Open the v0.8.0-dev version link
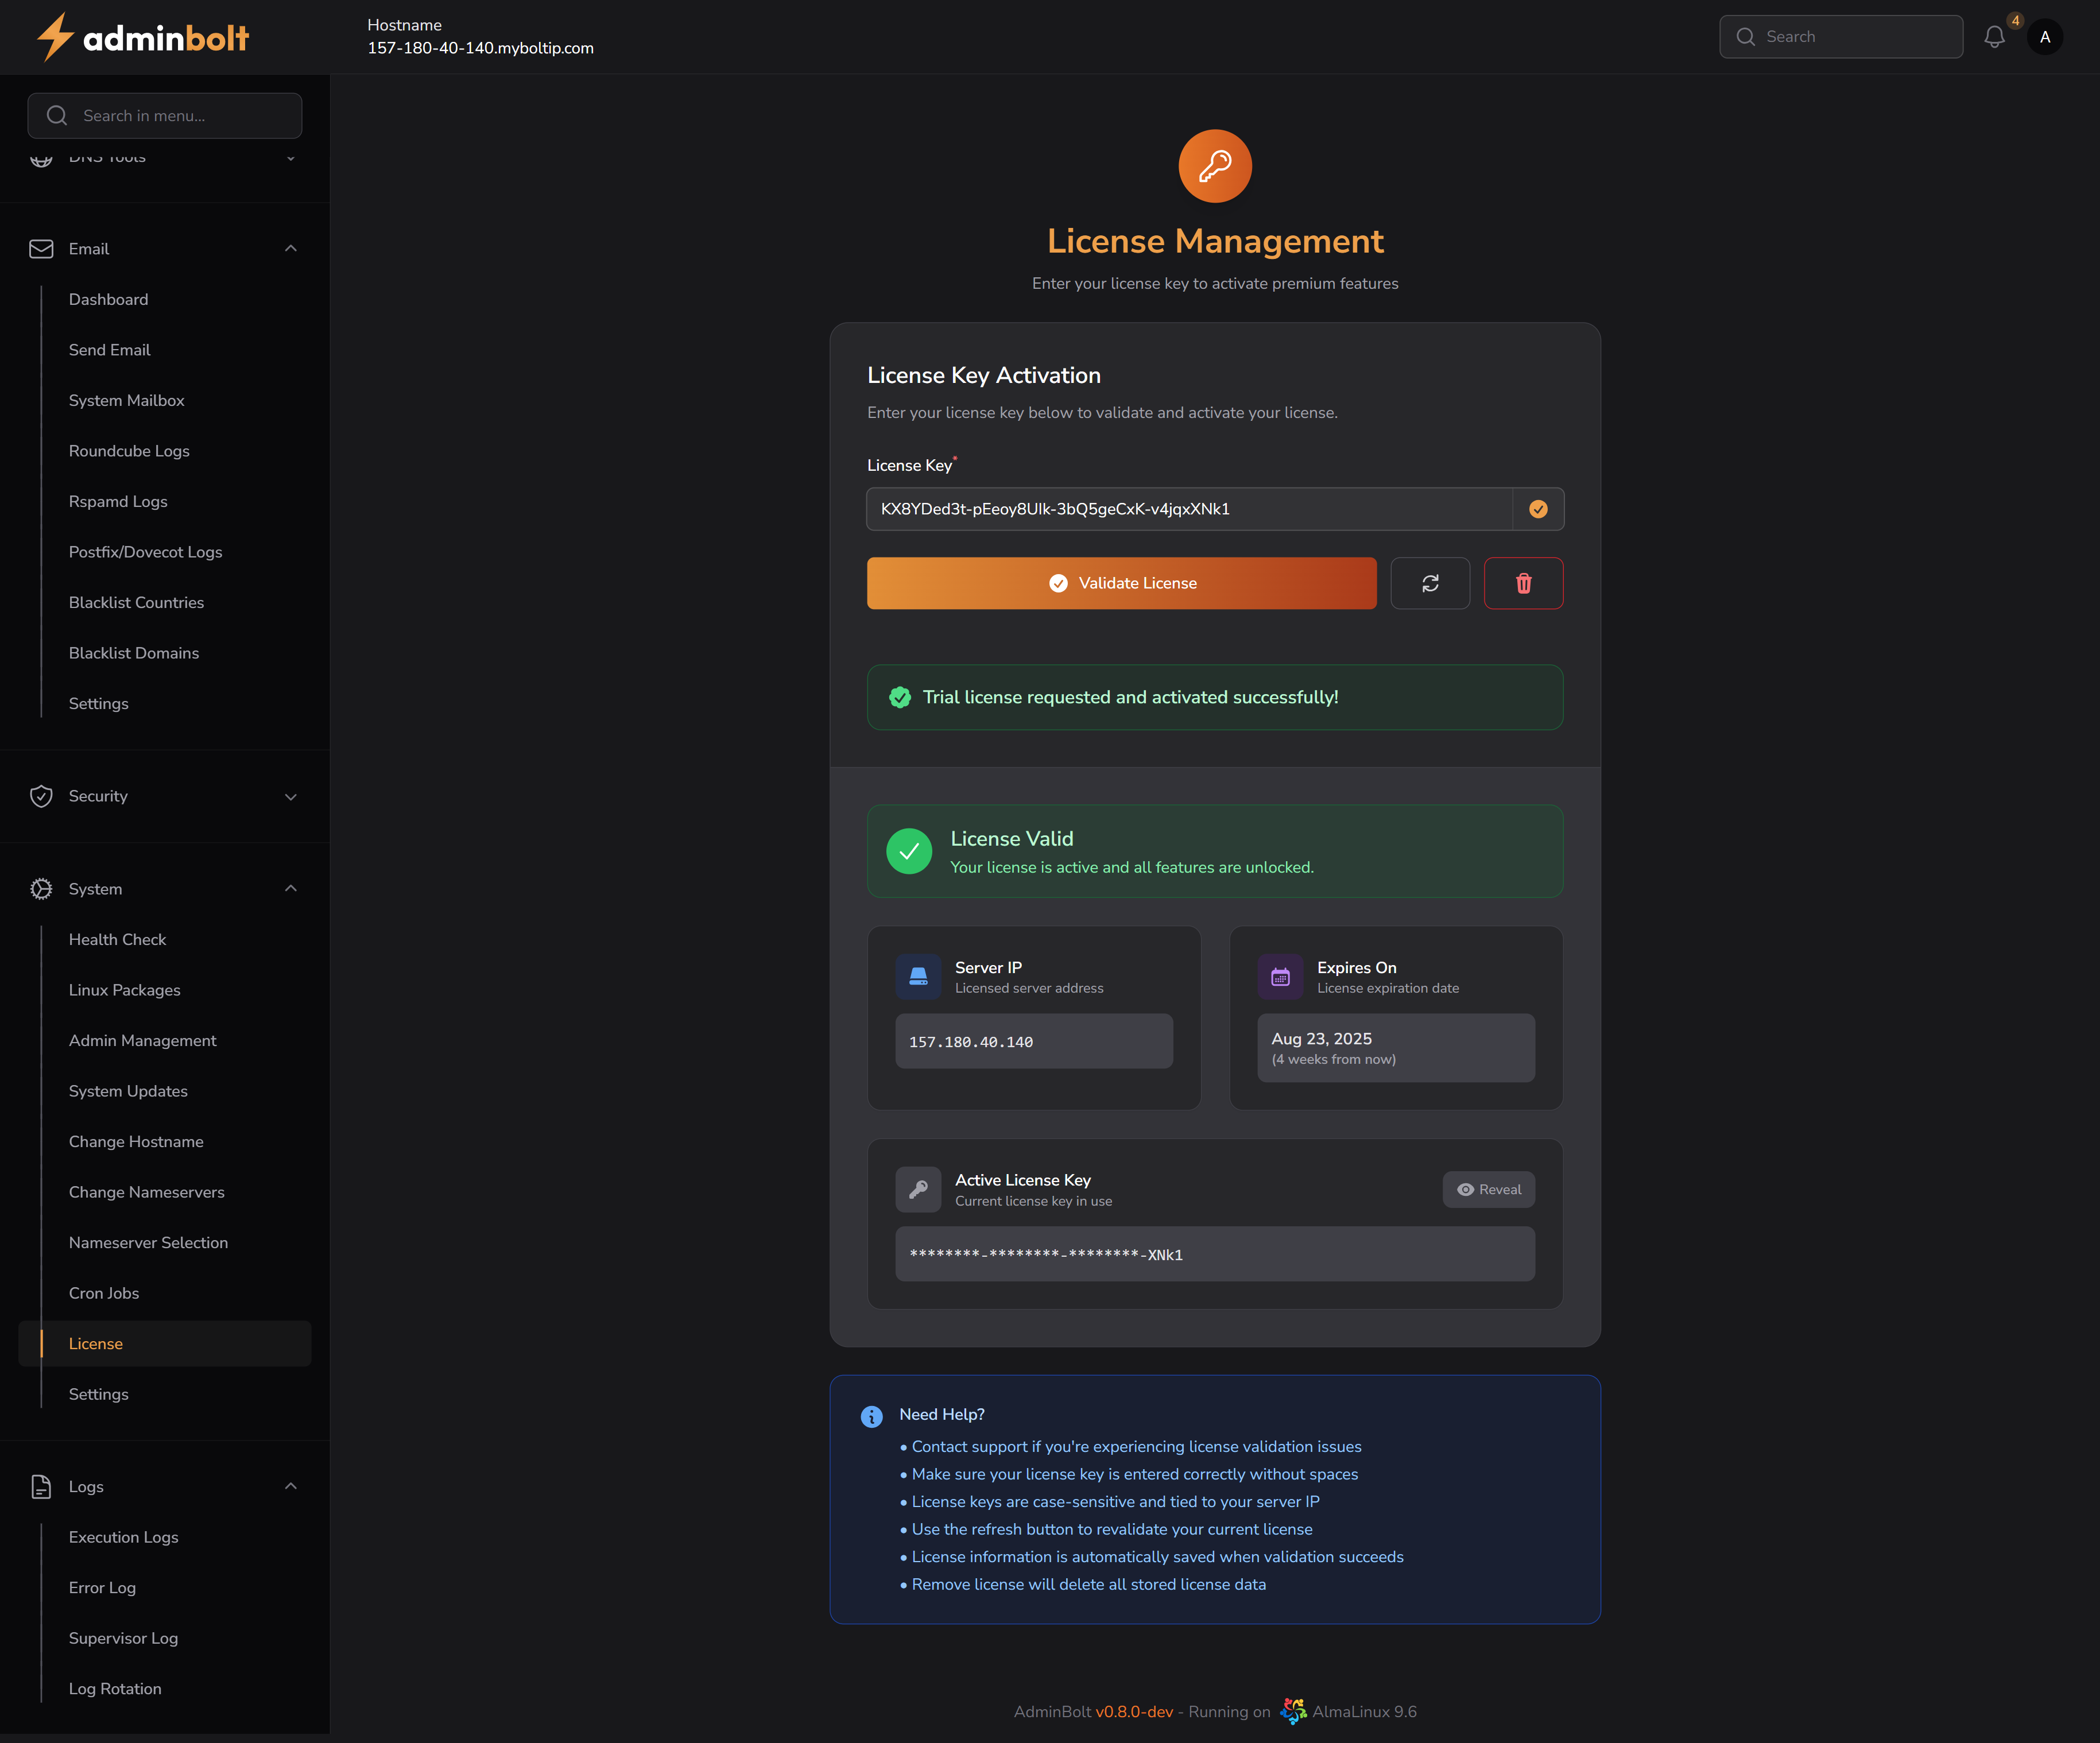The height and width of the screenshot is (1743, 2100). coord(1135,1711)
